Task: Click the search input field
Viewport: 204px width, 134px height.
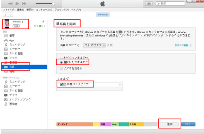Action: click(x=170, y=4)
